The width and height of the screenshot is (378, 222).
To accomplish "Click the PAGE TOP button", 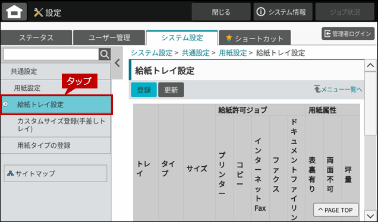I will pos(336,210).
